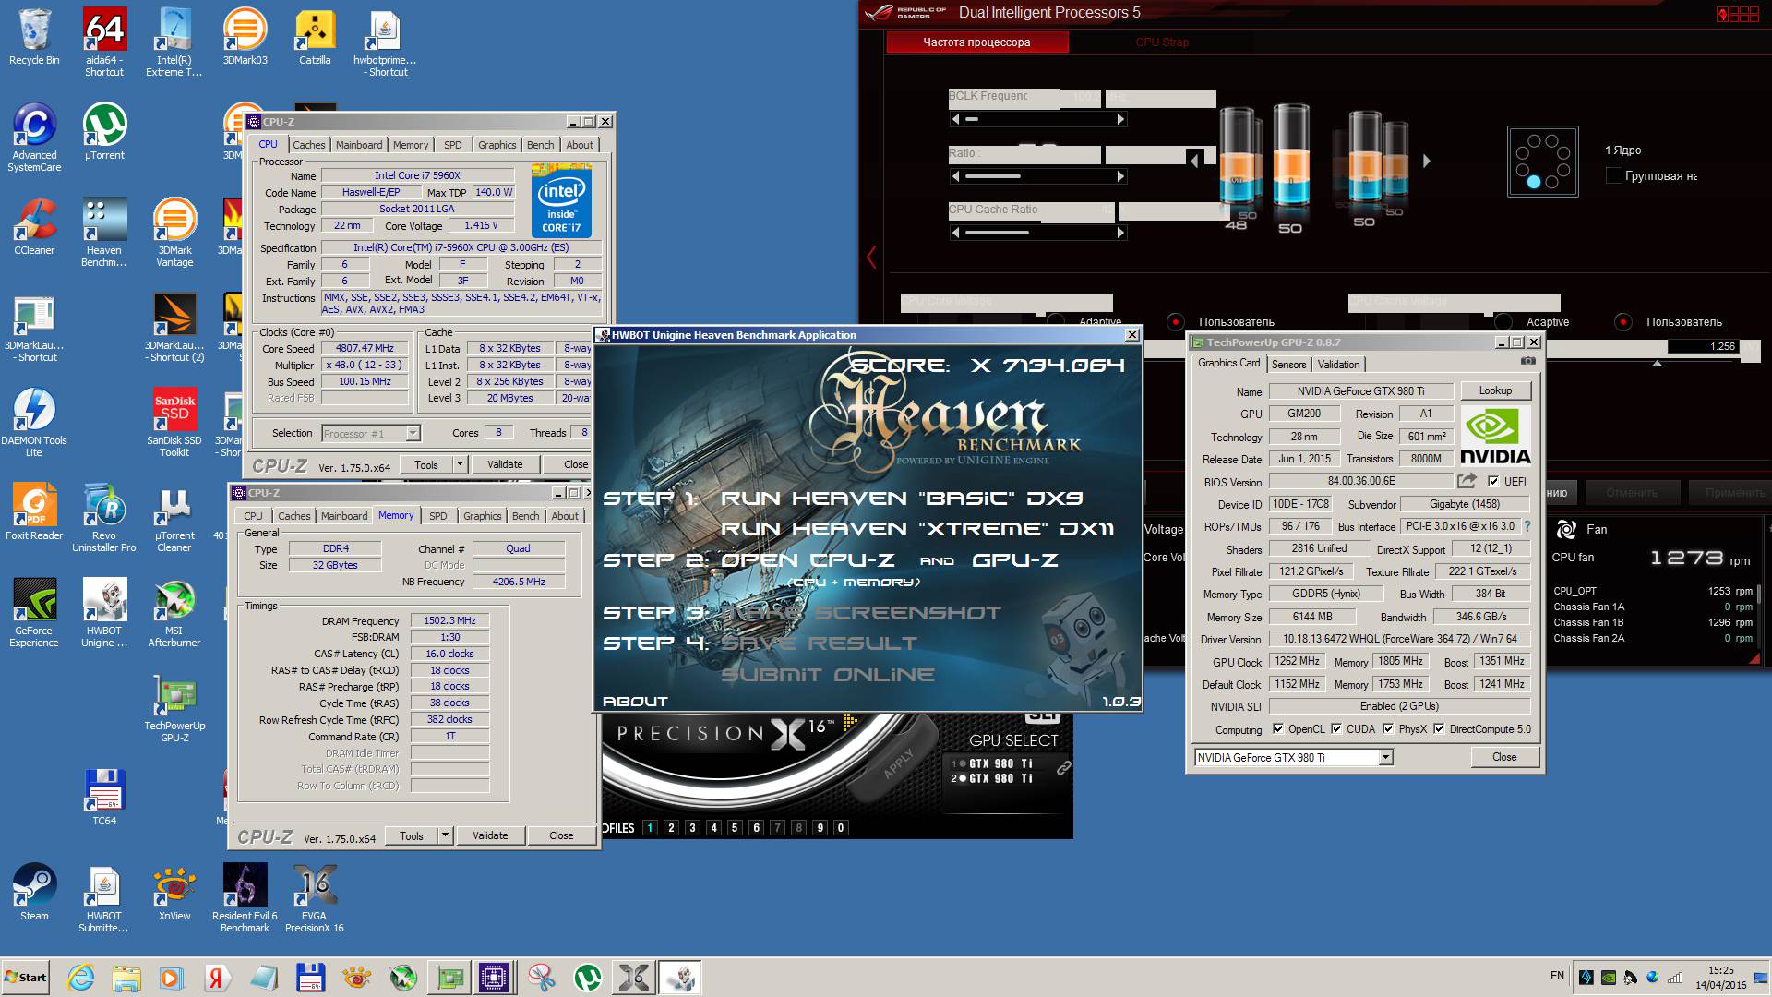Switch to the Sensors tab in GPU-Z
Viewport: 1772px width, 997px height.
coord(1289,365)
